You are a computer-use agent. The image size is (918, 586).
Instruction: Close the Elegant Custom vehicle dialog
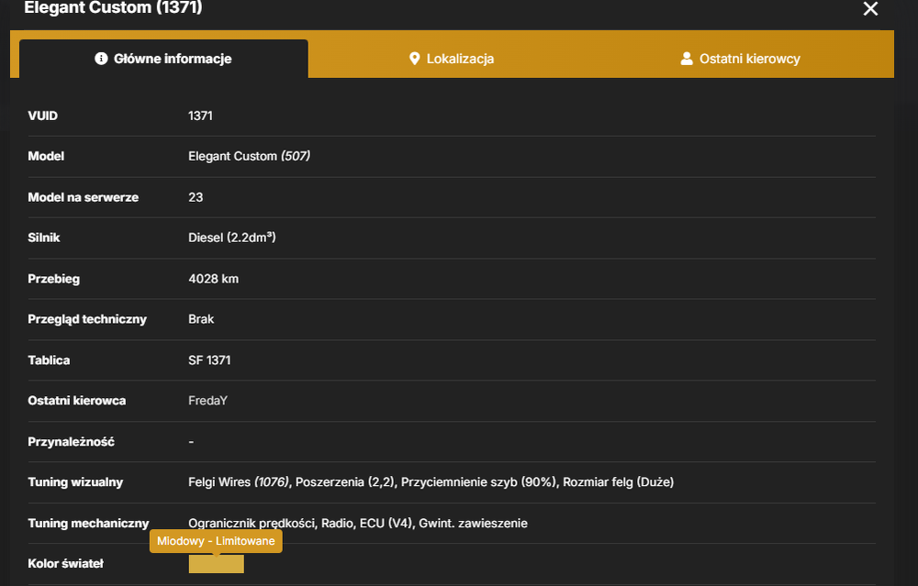(x=870, y=9)
